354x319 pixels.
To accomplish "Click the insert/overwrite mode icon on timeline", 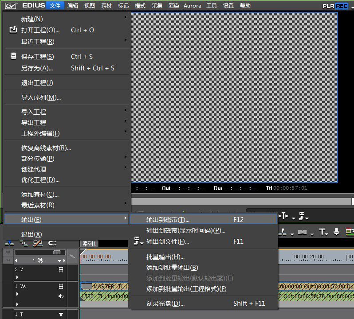I will (x=9, y=244).
